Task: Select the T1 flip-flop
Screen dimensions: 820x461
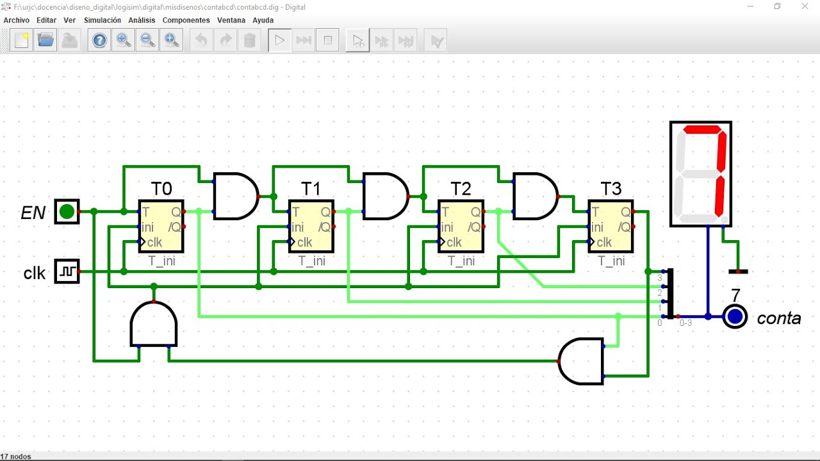Action: tap(311, 227)
